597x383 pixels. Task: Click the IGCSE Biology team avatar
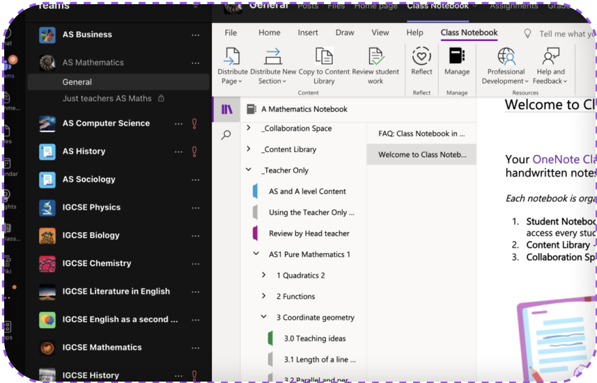47,236
